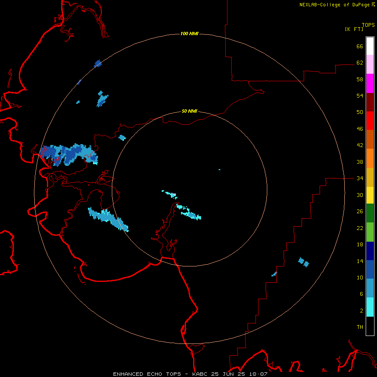Viewport: 377px width, 377px height.
Task: Click the dark blue echo on the 100 NMI ring
Action: pos(98,64)
